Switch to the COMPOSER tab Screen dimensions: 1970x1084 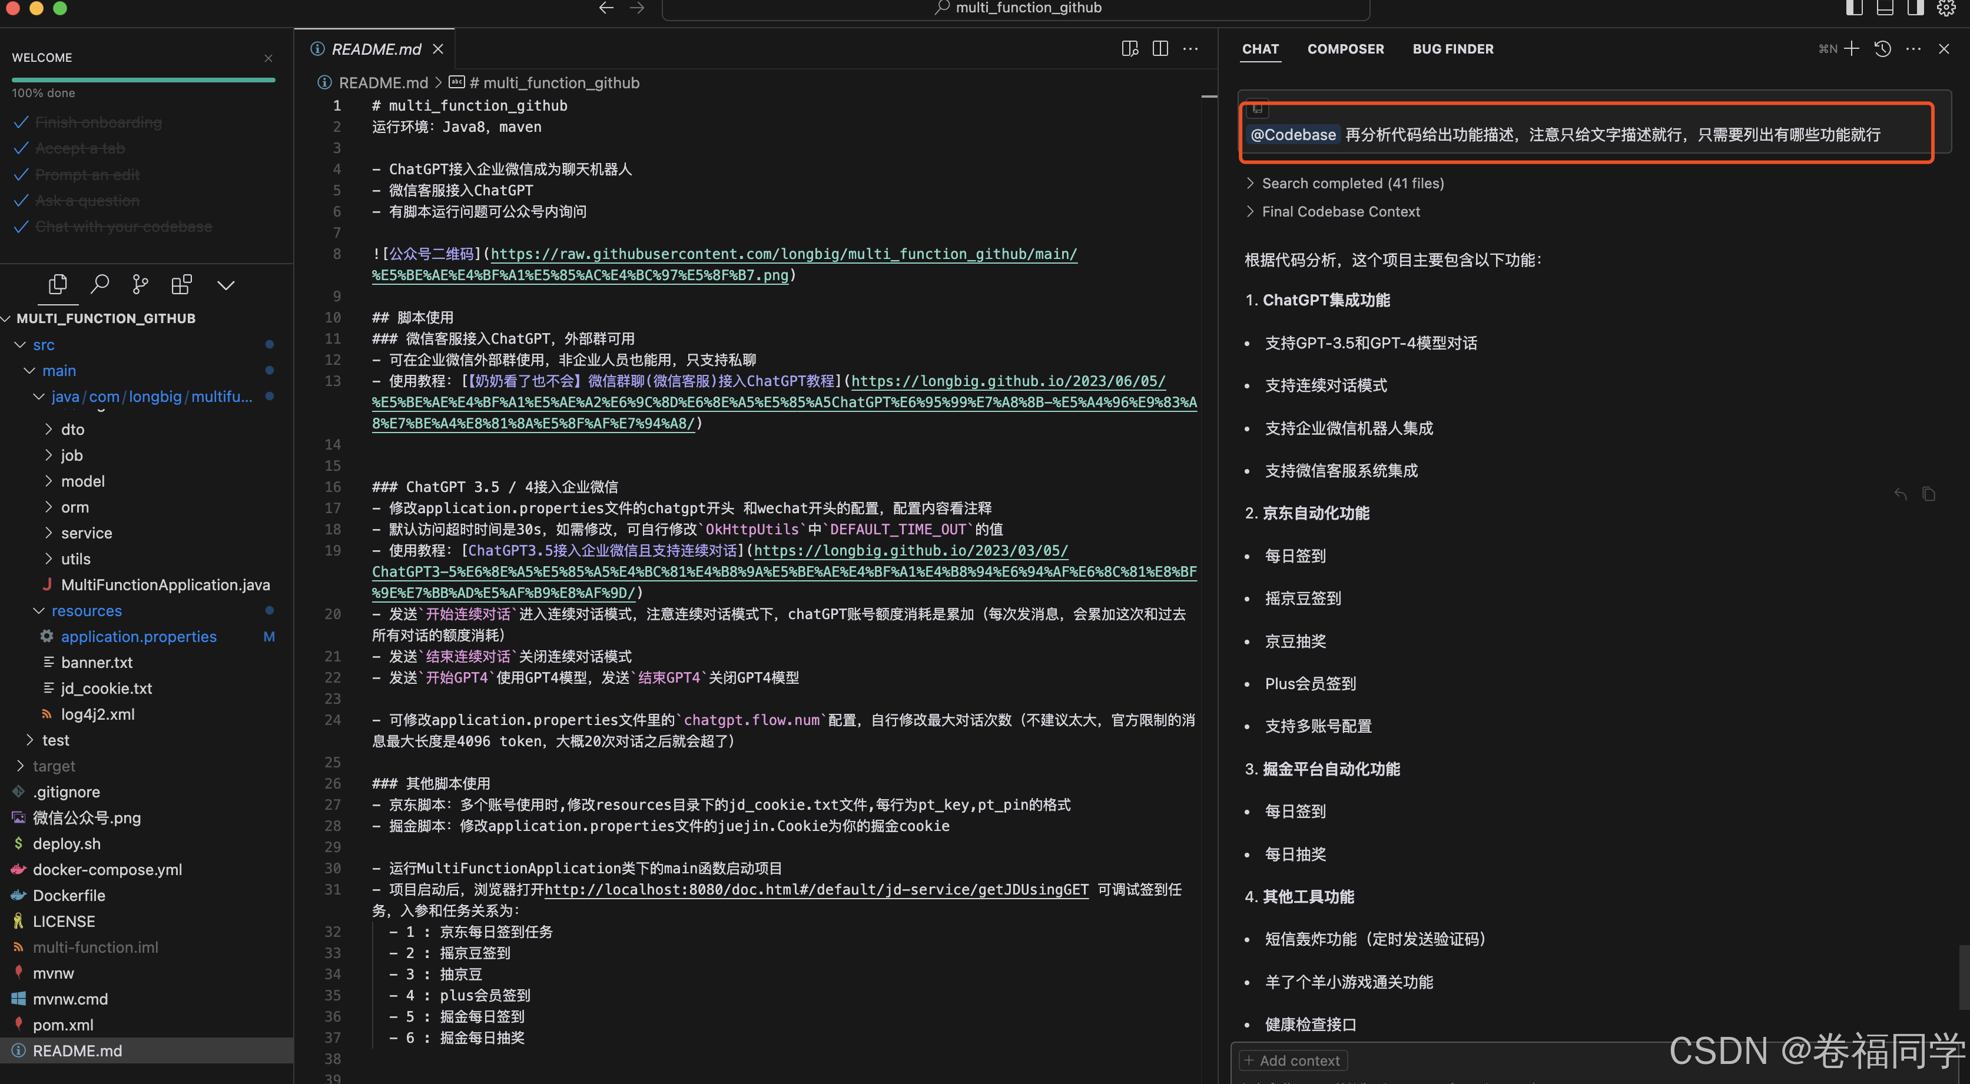pos(1345,48)
